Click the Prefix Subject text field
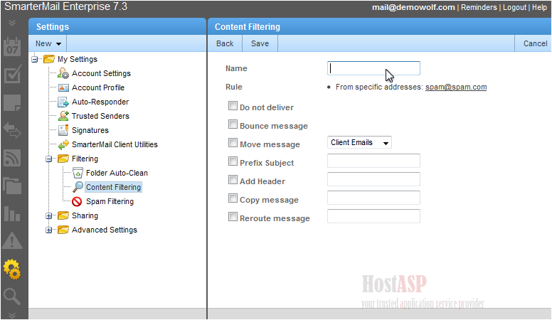The height and width of the screenshot is (320, 552). [373, 161]
